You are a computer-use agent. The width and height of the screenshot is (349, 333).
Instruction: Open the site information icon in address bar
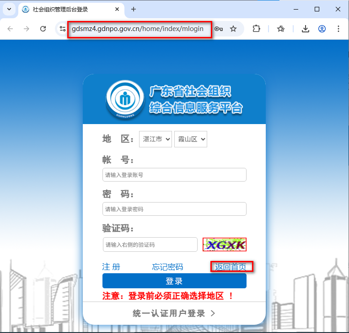(x=63, y=29)
